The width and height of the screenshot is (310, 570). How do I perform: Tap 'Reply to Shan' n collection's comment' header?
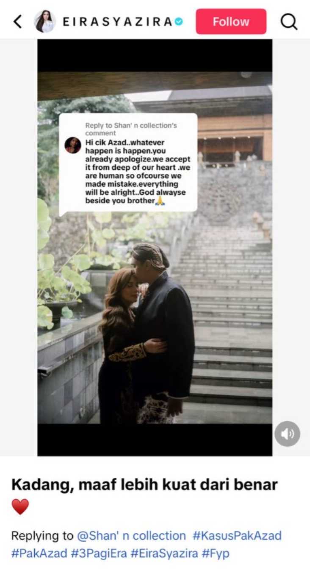(x=131, y=129)
